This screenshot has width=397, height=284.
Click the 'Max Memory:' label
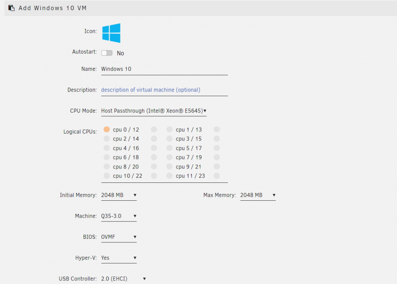click(x=220, y=195)
